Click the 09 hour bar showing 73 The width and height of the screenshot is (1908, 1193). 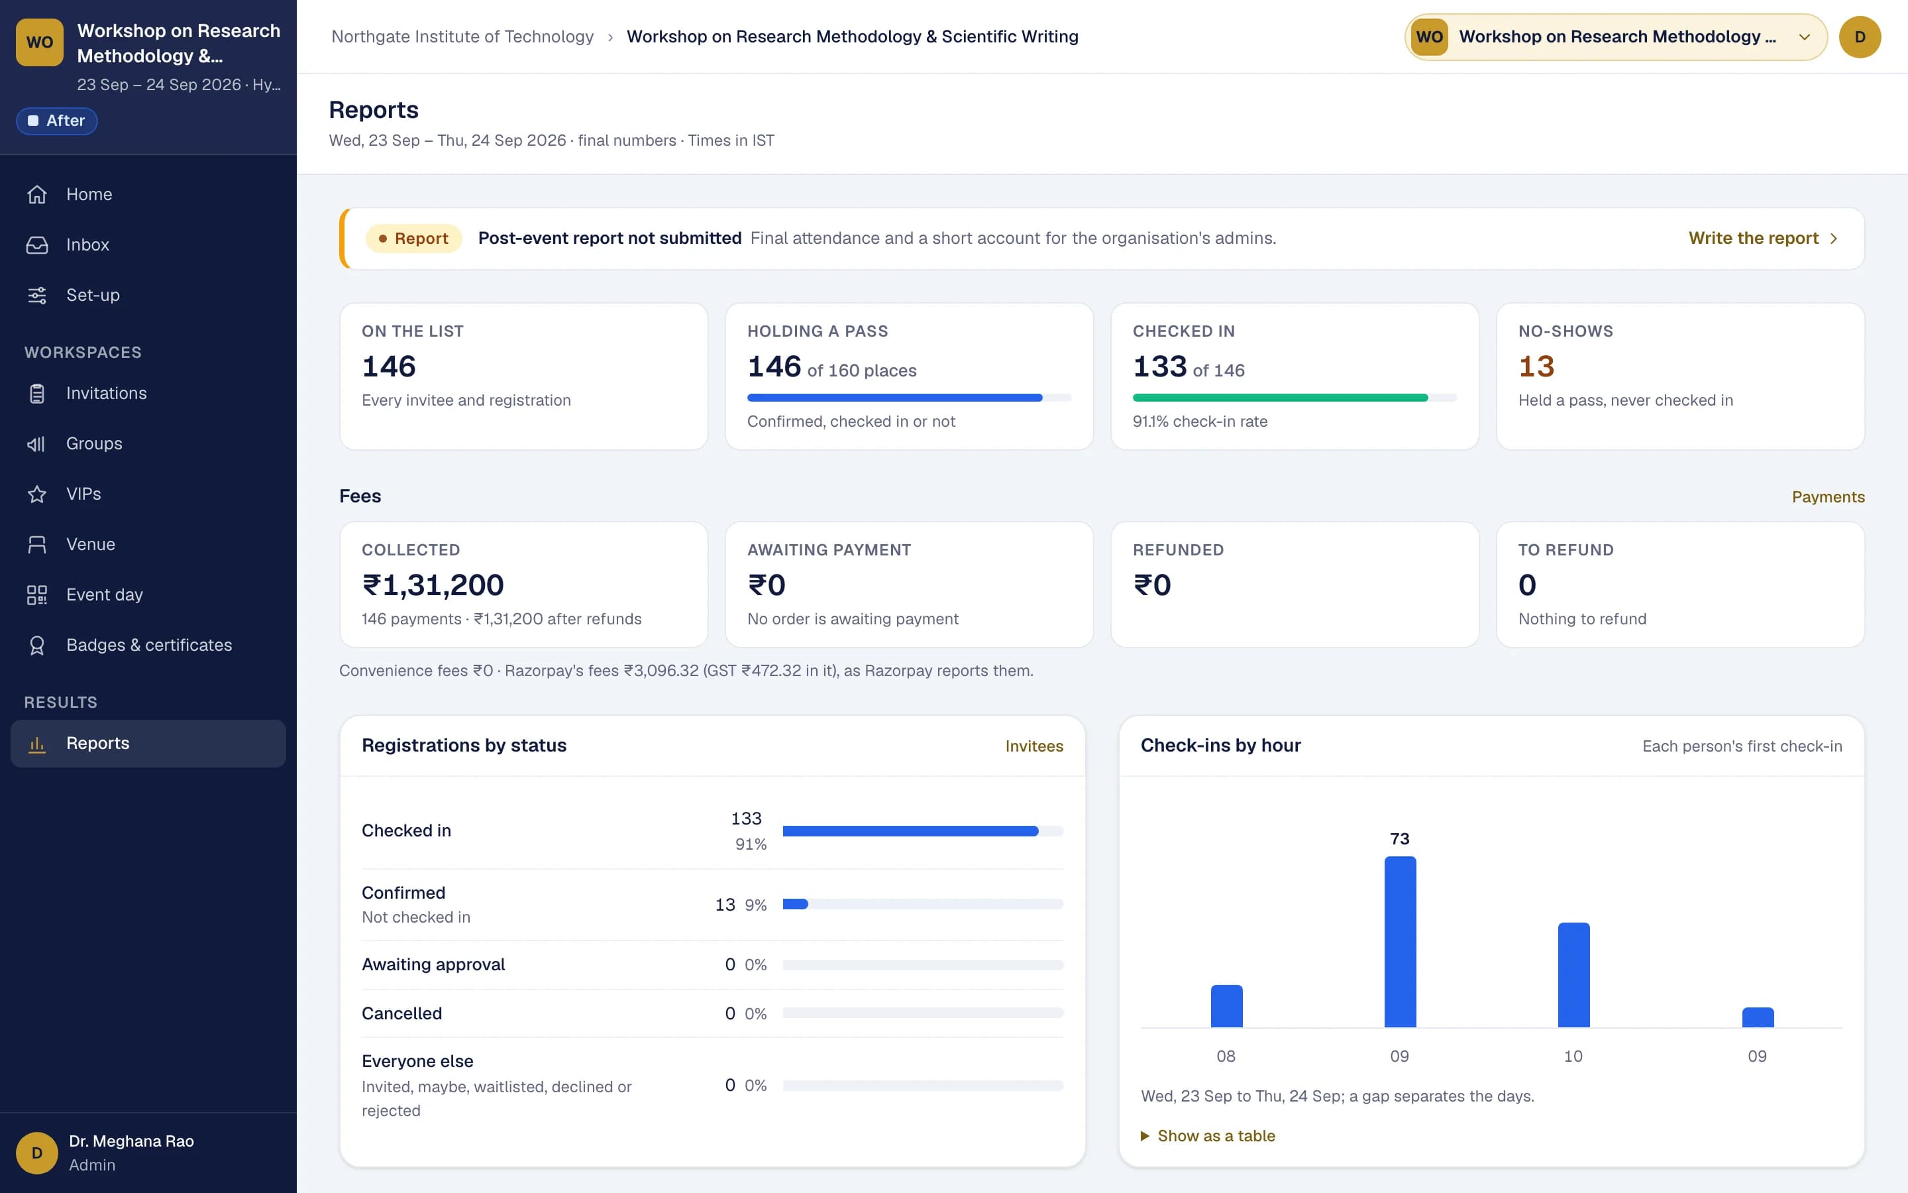tap(1399, 941)
